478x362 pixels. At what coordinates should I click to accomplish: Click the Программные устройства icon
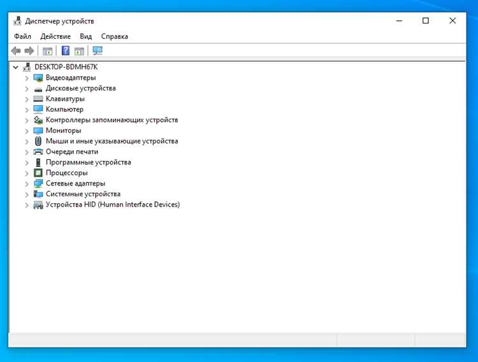point(38,163)
